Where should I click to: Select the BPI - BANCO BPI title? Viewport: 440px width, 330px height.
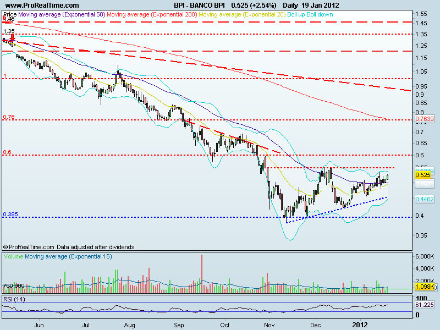tap(199, 5)
